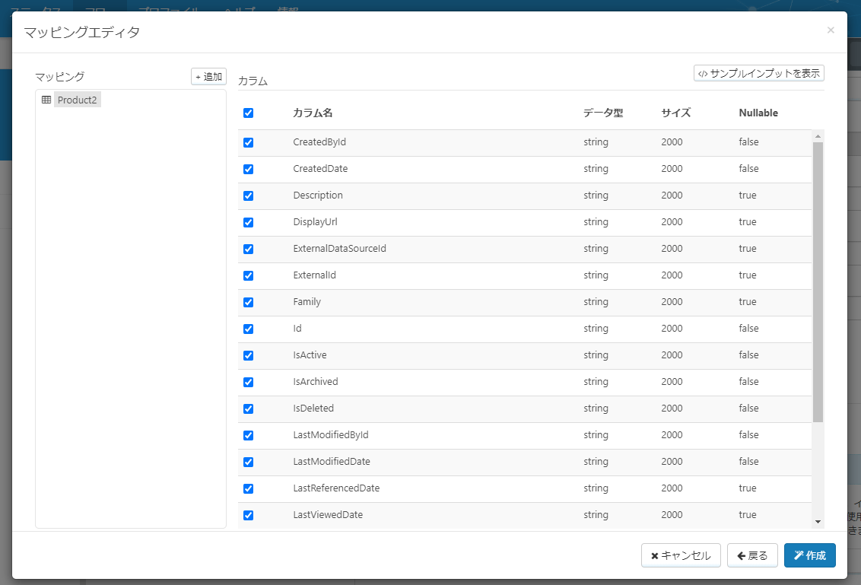Click the false value in CreatedDate row
The image size is (861, 585).
[x=748, y=169]
